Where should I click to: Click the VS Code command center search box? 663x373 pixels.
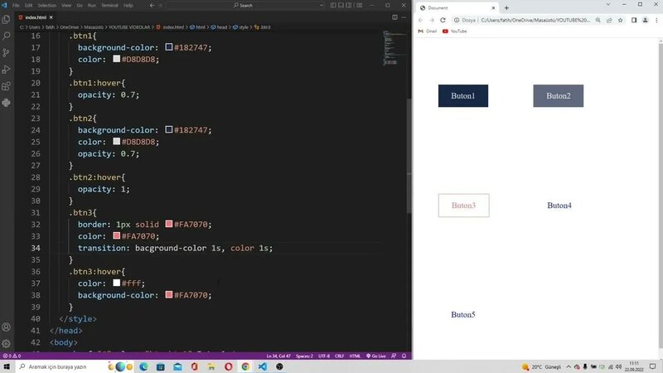tap(243, 5)
